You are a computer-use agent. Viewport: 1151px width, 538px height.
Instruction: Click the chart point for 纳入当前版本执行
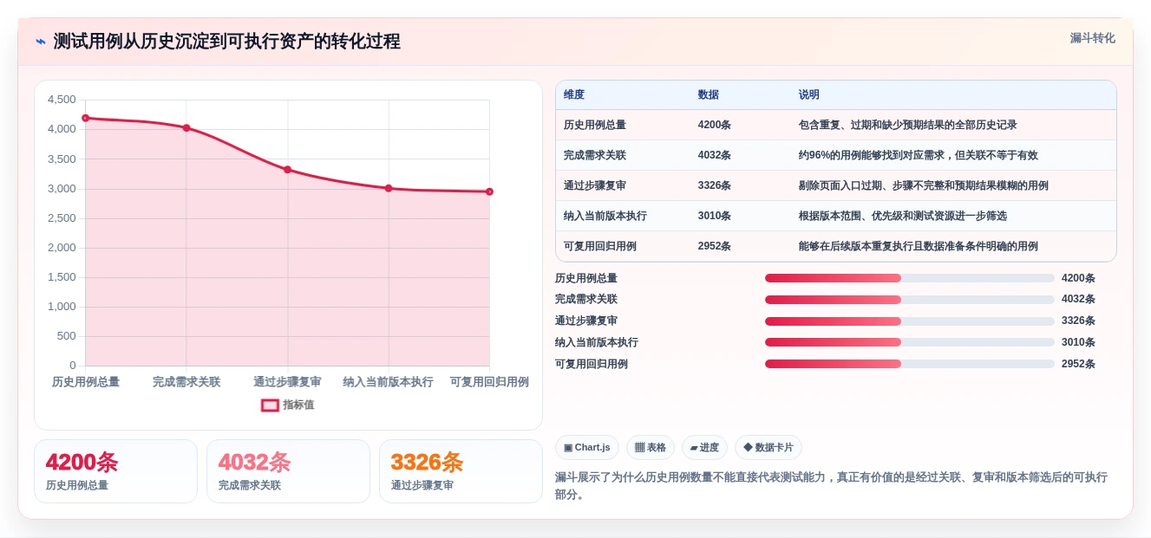tap(389, 188)
